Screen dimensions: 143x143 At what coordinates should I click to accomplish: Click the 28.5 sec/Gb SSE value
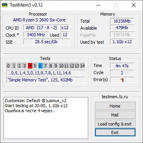[46, 42]
